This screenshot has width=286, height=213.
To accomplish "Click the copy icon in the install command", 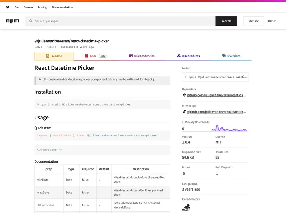I will click(x=243, y=77).
